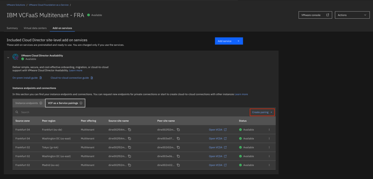The image size is (373, 179).
Task: Click info icon on Instance endpoints tab
Action: [41, 103]
